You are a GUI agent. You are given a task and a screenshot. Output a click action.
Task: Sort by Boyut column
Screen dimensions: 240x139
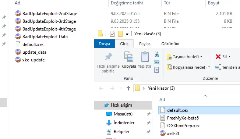click(213, 3)
